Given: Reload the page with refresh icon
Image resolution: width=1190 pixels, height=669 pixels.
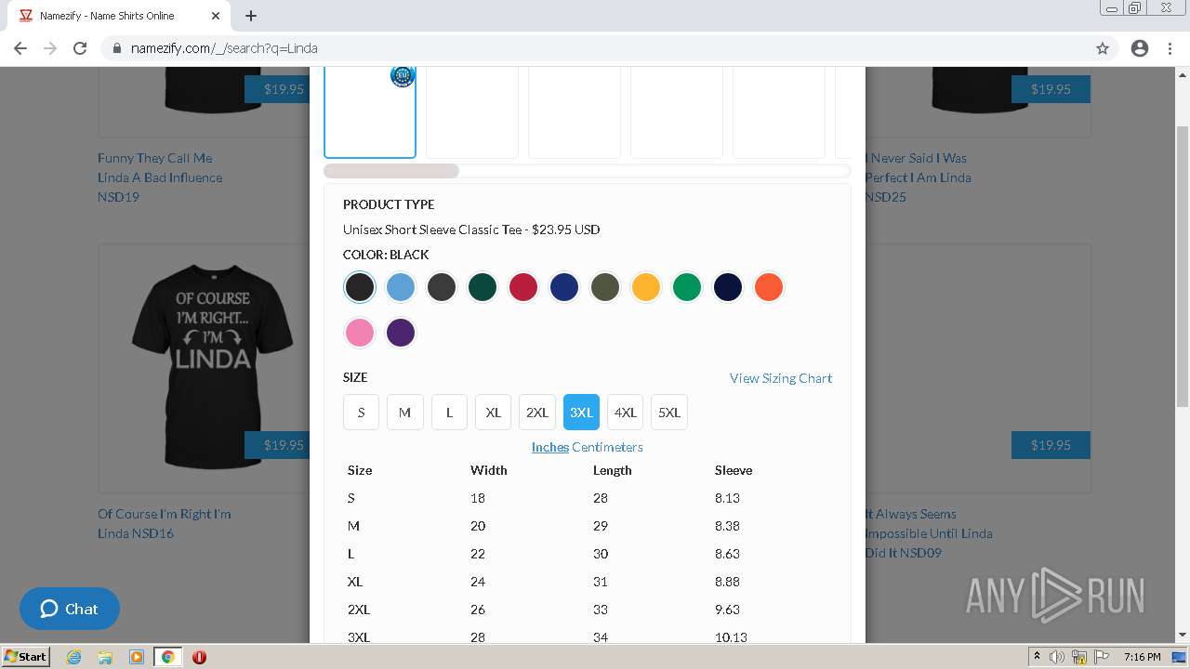Looking at the screenshot, I should coord(80,48).
